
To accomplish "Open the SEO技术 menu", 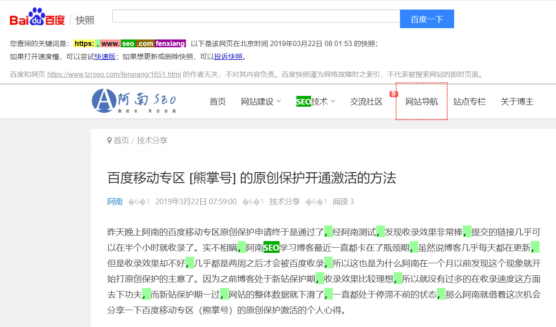I will point(312,101).
